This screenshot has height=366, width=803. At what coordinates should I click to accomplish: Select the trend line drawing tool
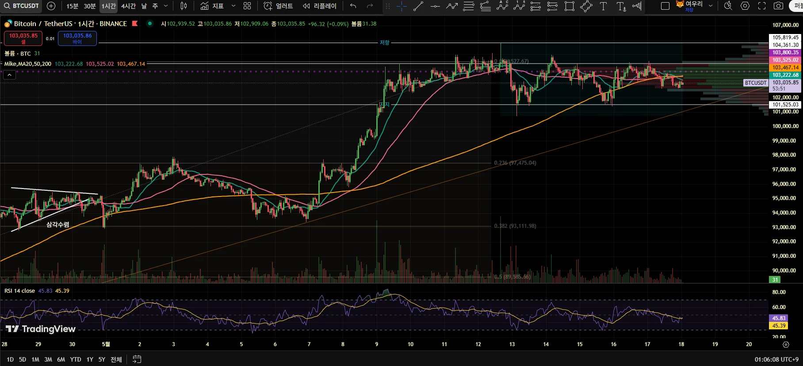(x=418, y=6)
